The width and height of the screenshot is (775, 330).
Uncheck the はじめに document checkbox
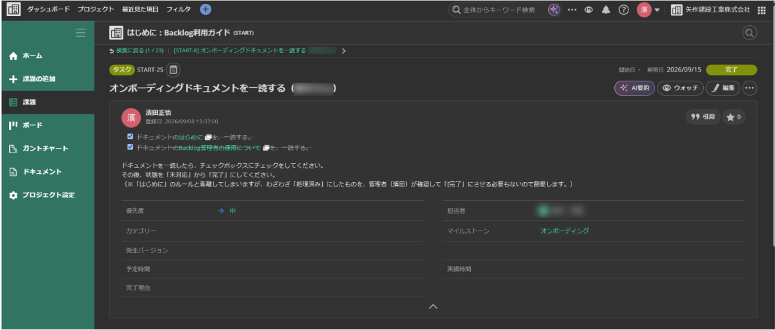[130, 137]
